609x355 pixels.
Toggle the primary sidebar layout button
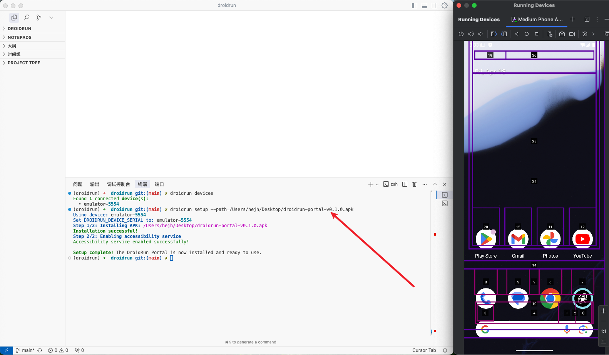coord(415,5)
